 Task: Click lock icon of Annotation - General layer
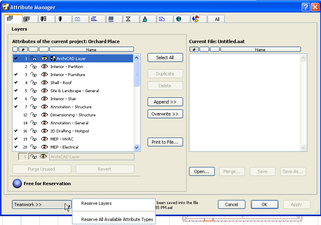click(x=33, y=123)
